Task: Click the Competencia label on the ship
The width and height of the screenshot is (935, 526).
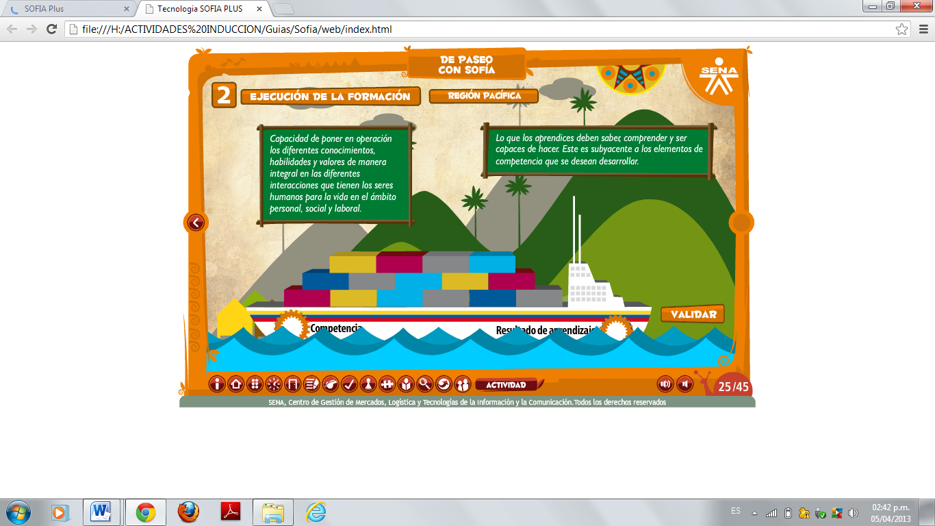Action: click(336, 329)
